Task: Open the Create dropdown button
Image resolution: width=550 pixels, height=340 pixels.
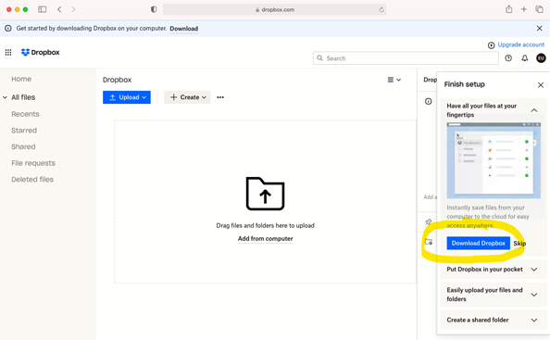Action: [x=187, y=97]
